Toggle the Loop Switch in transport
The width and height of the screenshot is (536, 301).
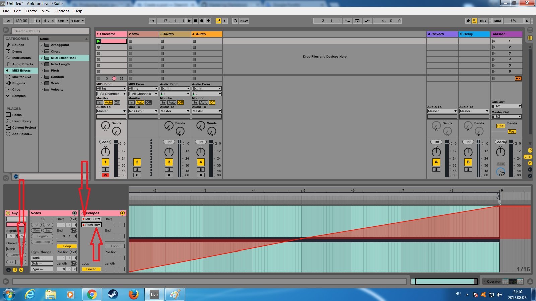tap(357, 21)
